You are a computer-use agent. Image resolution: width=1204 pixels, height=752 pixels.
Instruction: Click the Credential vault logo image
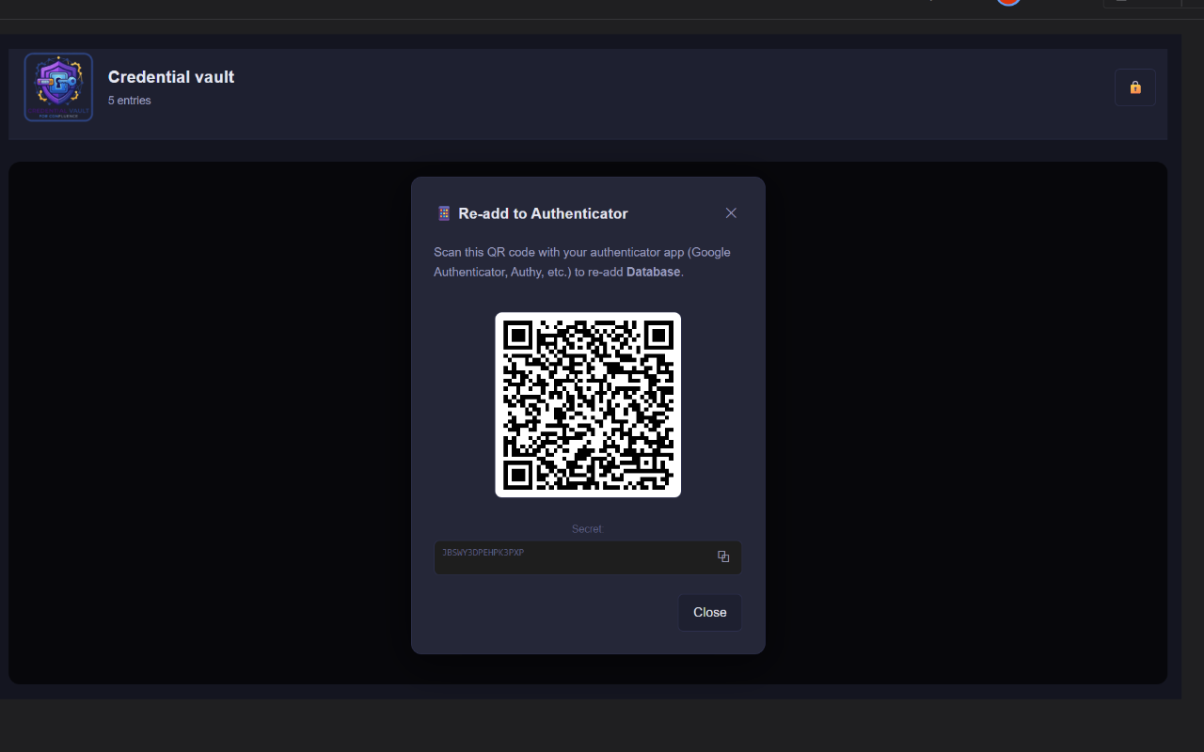[58, 87]
